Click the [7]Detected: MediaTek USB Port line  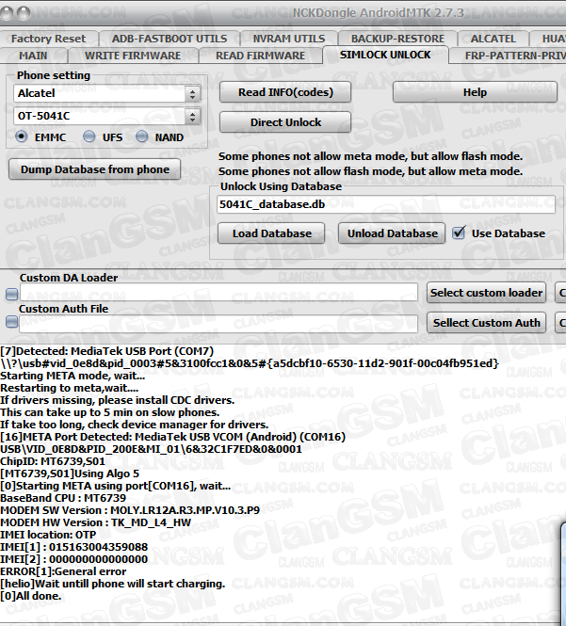[107, 351]
